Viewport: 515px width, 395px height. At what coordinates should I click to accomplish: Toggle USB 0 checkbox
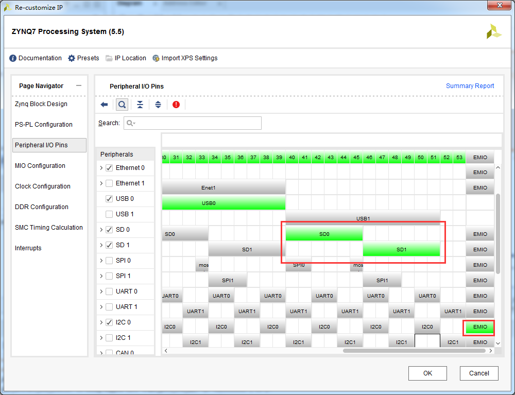point(109,199)
